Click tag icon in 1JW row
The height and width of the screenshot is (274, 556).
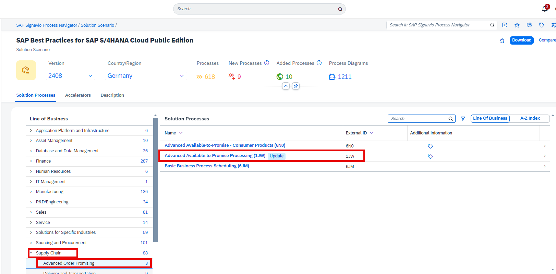430,156
